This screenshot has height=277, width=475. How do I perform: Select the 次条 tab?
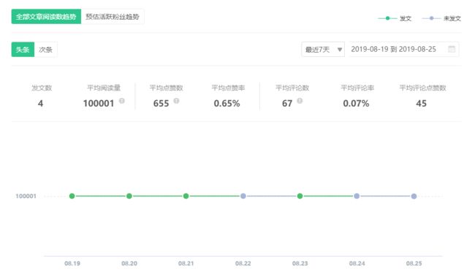pyautogui.click(x=46, y=50)
